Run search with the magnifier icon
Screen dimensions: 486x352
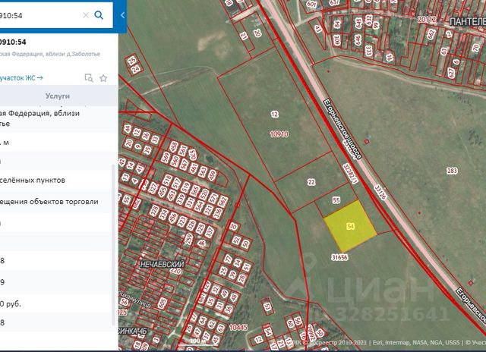click(x=99, y=15)
